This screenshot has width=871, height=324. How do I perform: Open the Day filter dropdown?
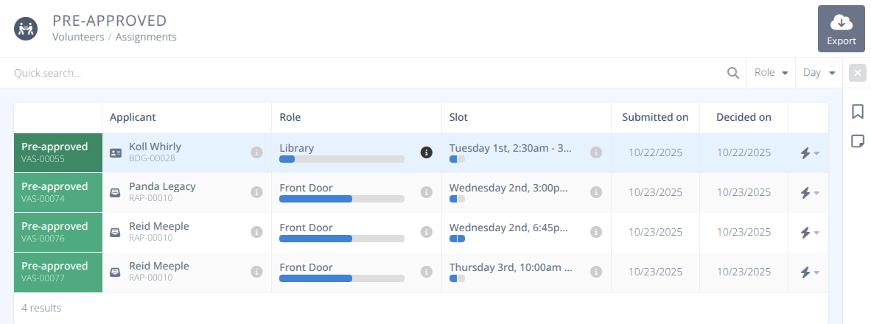[x=819, y=73]
